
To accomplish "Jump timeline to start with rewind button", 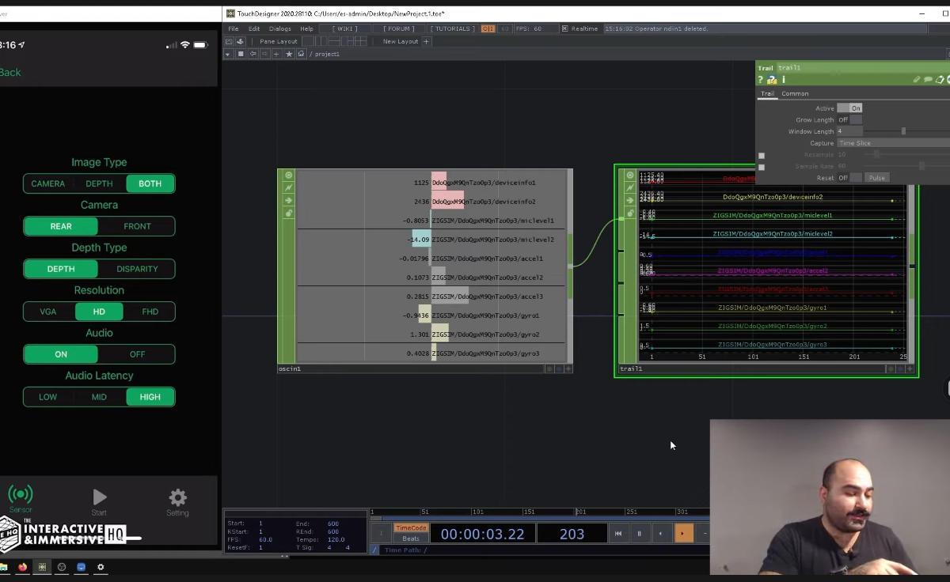I will (618, 534).
